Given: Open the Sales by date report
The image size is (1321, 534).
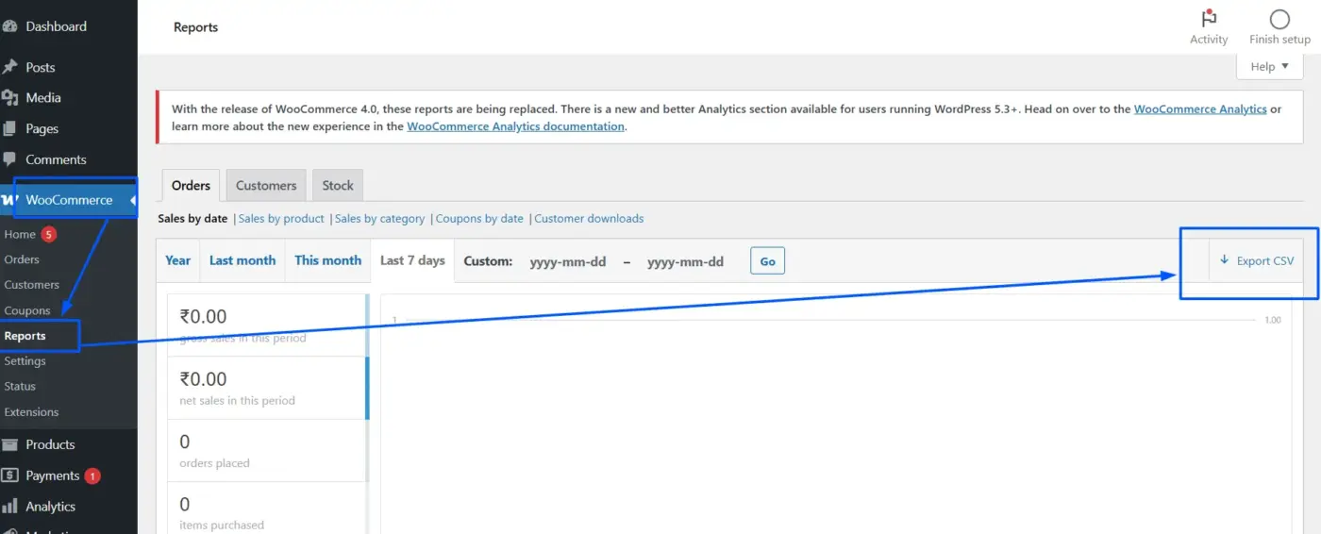Looking at the screenshot, I should tap(192, 219).
